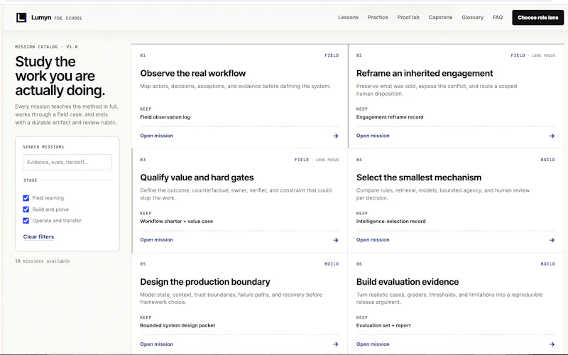This screenshot has height=355, width=568.
Task: Click the Lumyn brand name text
Action: 41,17
